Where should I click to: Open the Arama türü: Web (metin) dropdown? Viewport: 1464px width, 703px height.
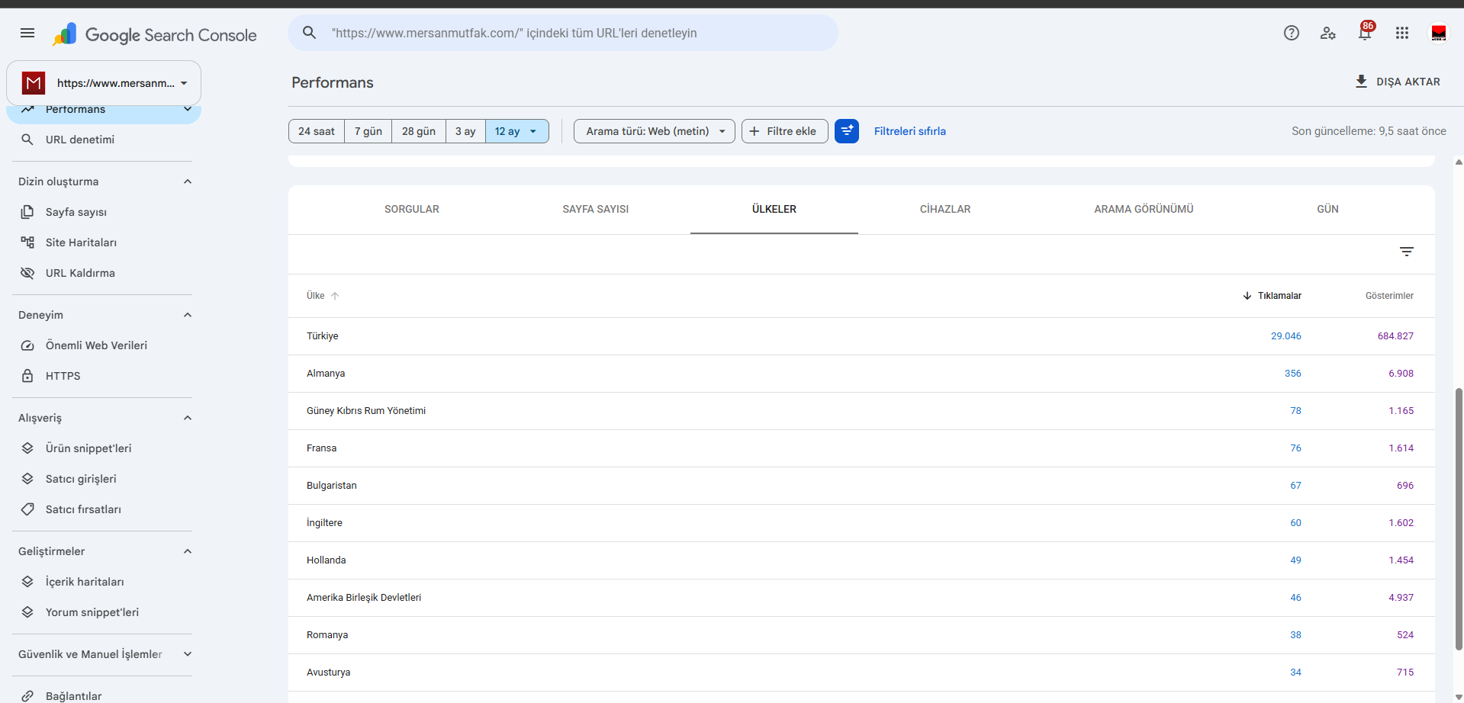click(x=655, y=131)
